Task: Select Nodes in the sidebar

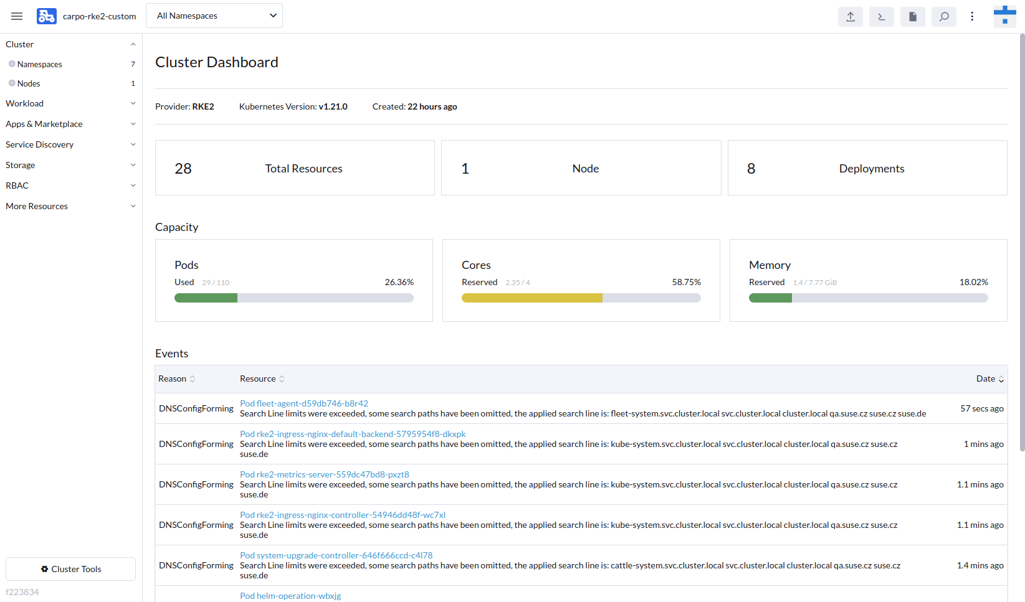Action: point(30,83)
